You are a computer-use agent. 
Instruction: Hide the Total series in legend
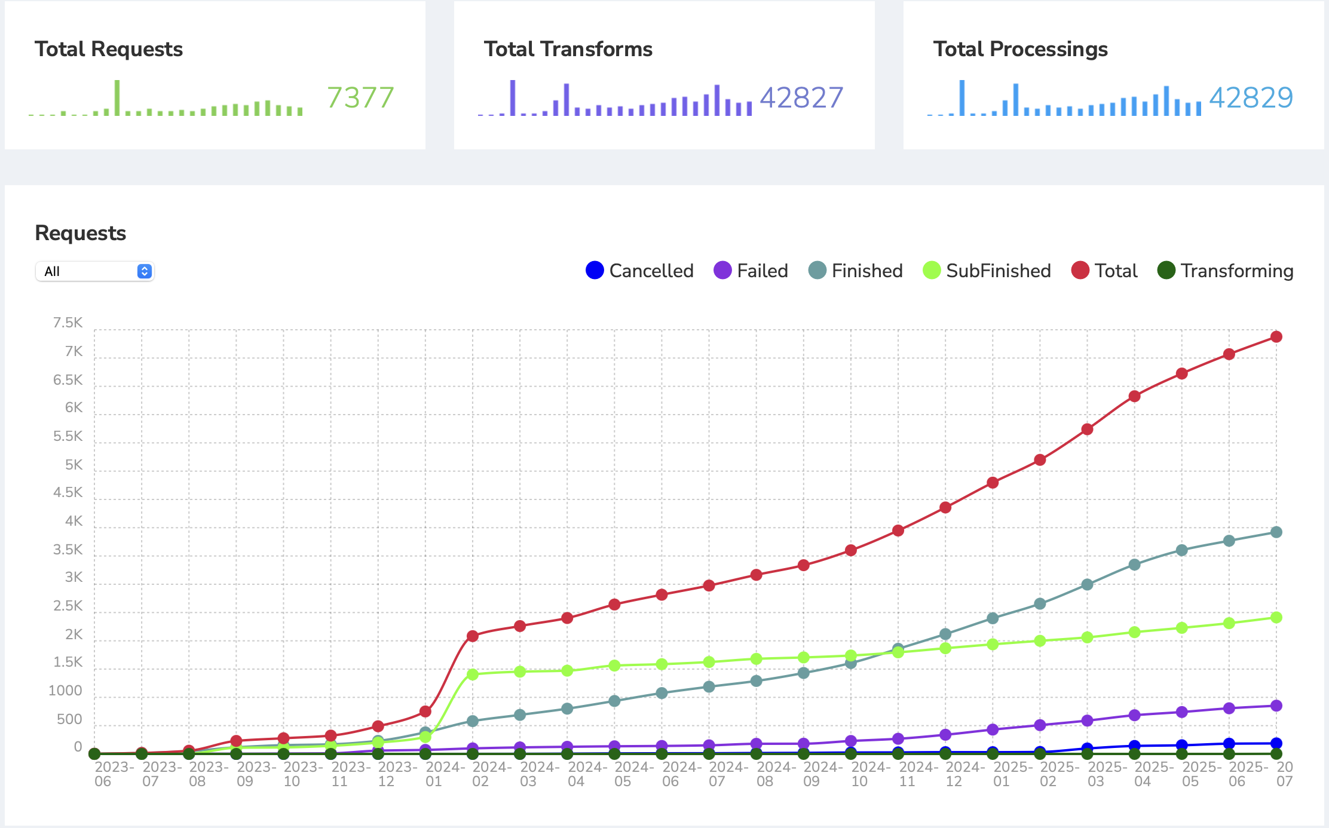(1080, 271)
